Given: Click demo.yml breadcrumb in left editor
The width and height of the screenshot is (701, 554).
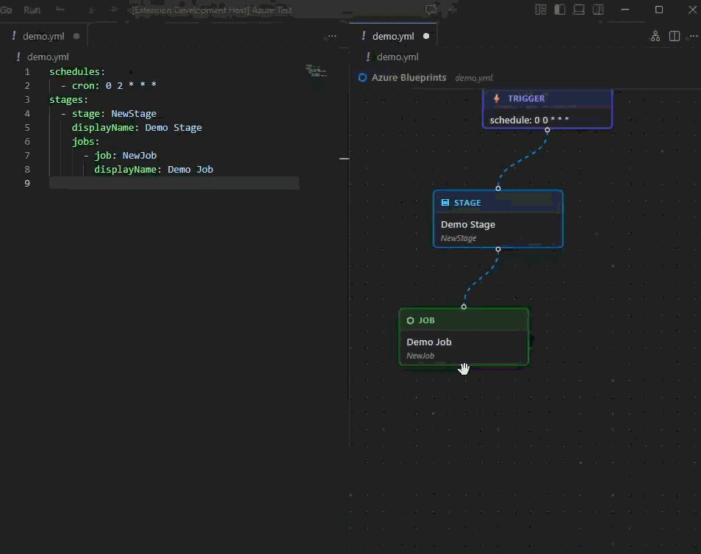Looking at the screenshot, I should point(48,57).
